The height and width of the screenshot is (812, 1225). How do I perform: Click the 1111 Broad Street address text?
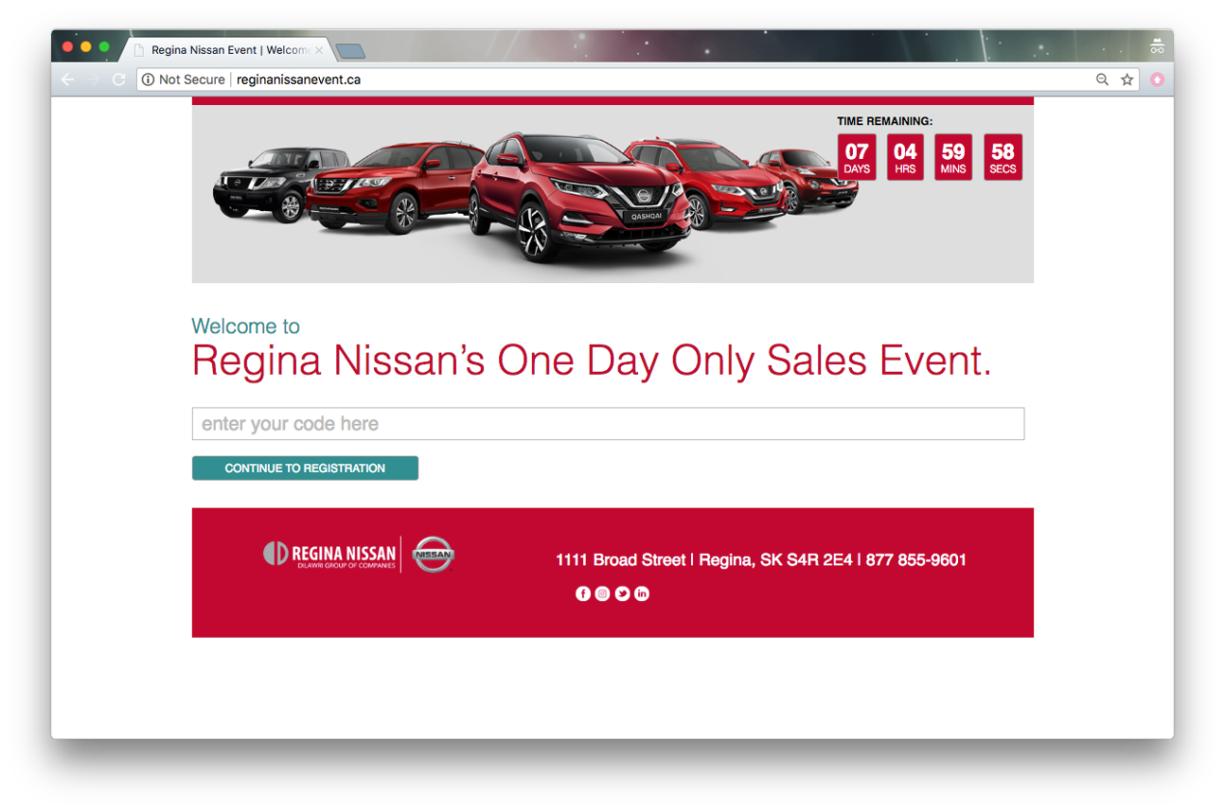[x=620, y=560]
